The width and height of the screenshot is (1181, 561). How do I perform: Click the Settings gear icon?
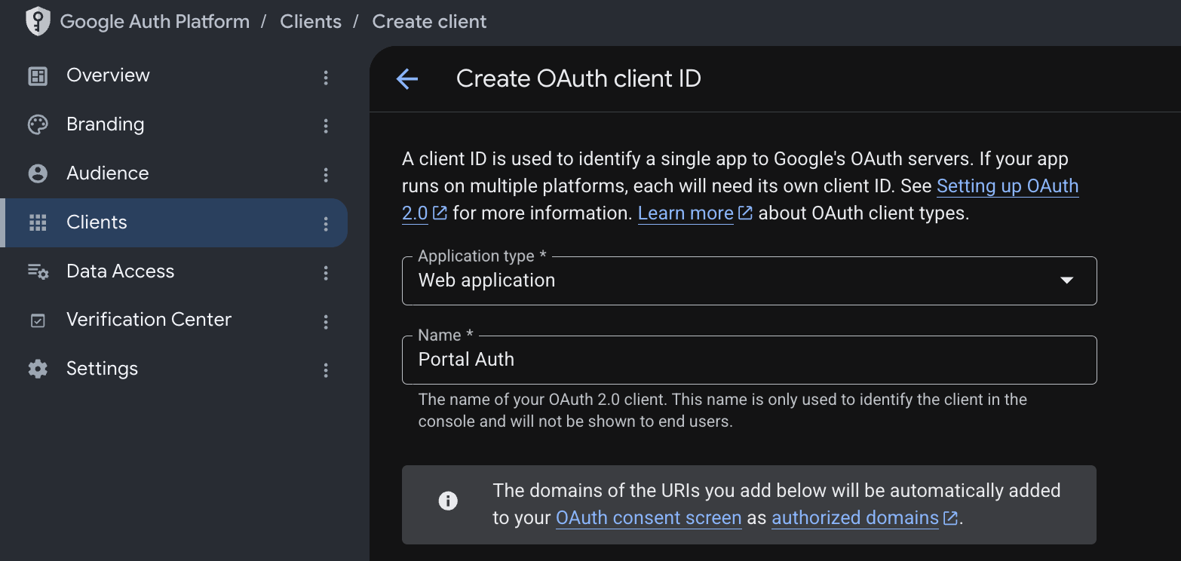point(38,369)
